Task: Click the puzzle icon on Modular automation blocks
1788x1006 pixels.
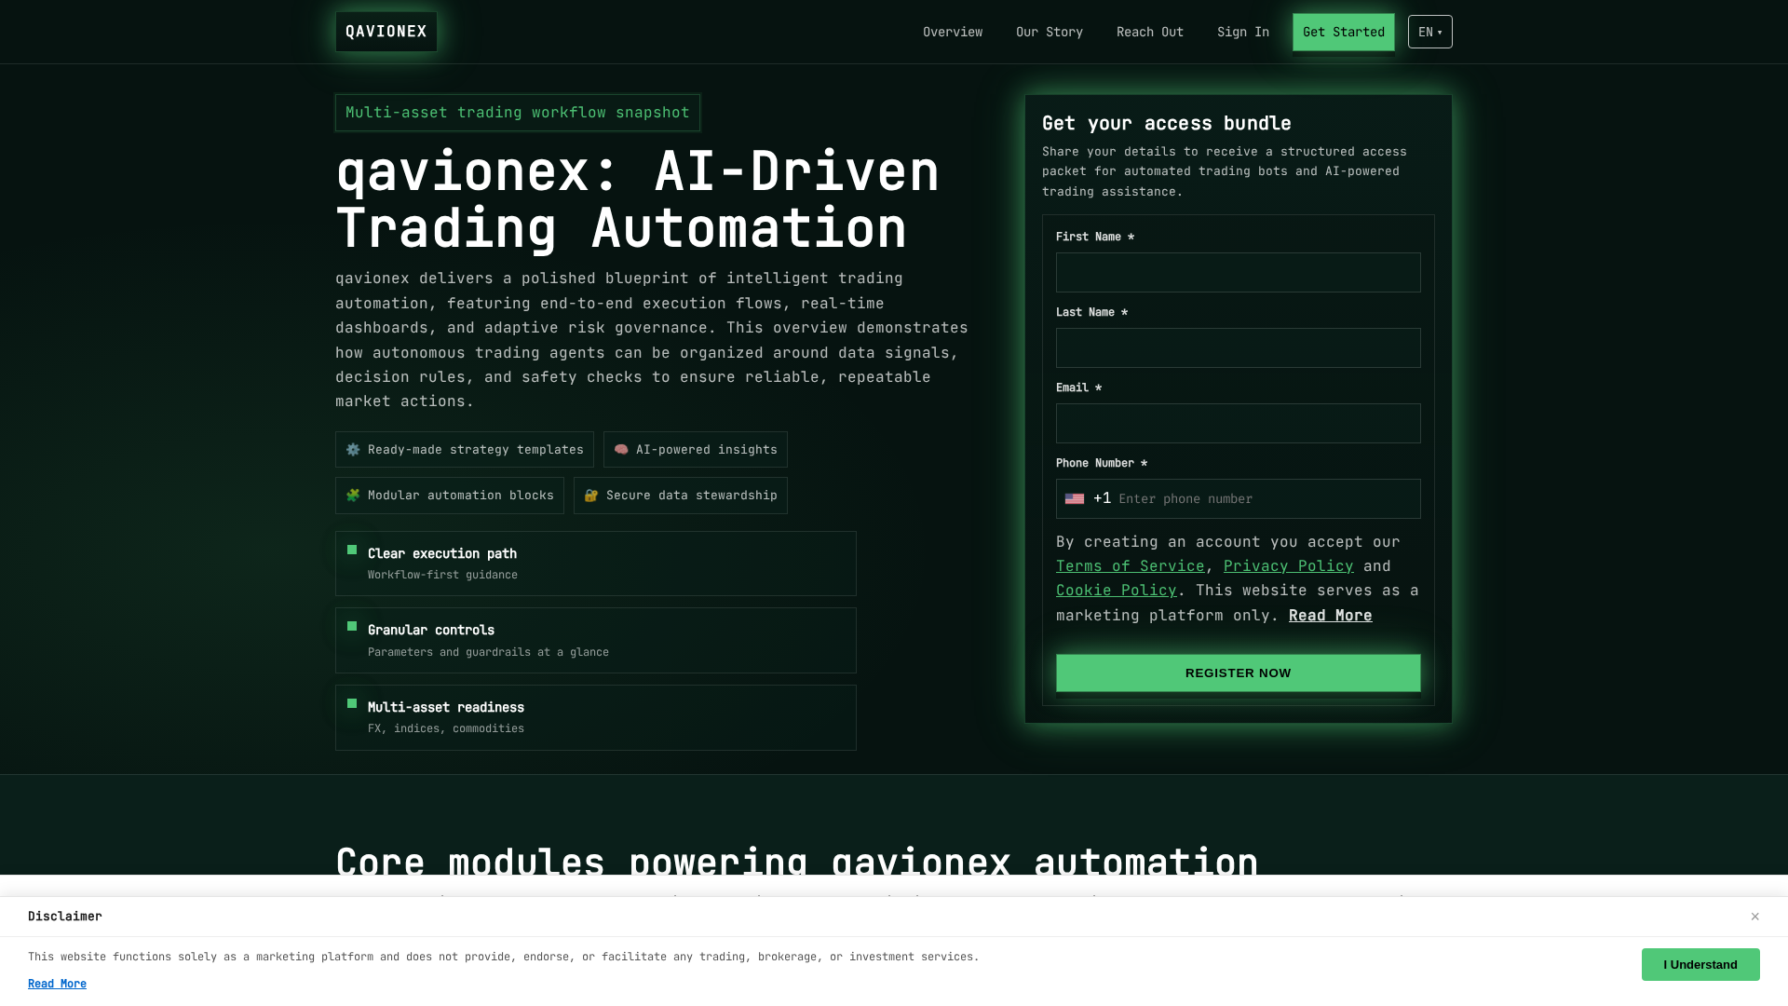Action: 353,496
